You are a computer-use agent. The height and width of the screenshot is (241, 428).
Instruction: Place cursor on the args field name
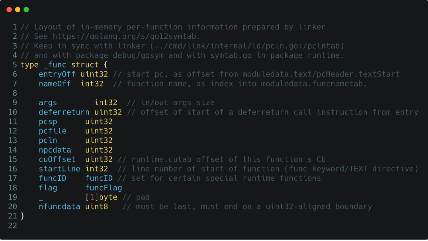[x=48, y=103]
